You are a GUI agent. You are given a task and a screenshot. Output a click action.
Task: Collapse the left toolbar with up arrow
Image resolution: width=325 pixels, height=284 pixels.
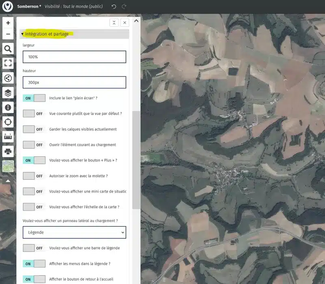(8, 181)
